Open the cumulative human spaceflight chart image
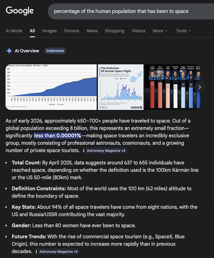The height and width of the screenshot is (258, 214). [51, 87]
